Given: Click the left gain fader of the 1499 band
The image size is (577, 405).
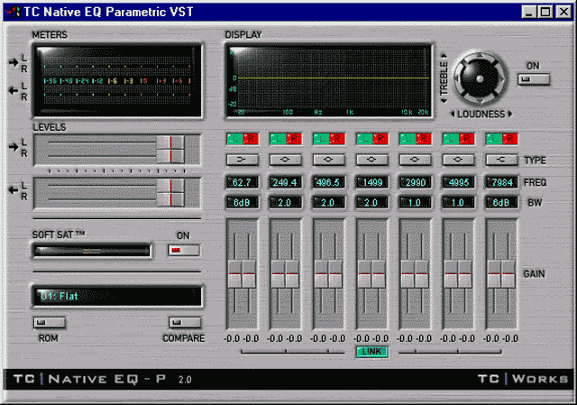Looking at the screenshot, I should click(x=364, y=274).
